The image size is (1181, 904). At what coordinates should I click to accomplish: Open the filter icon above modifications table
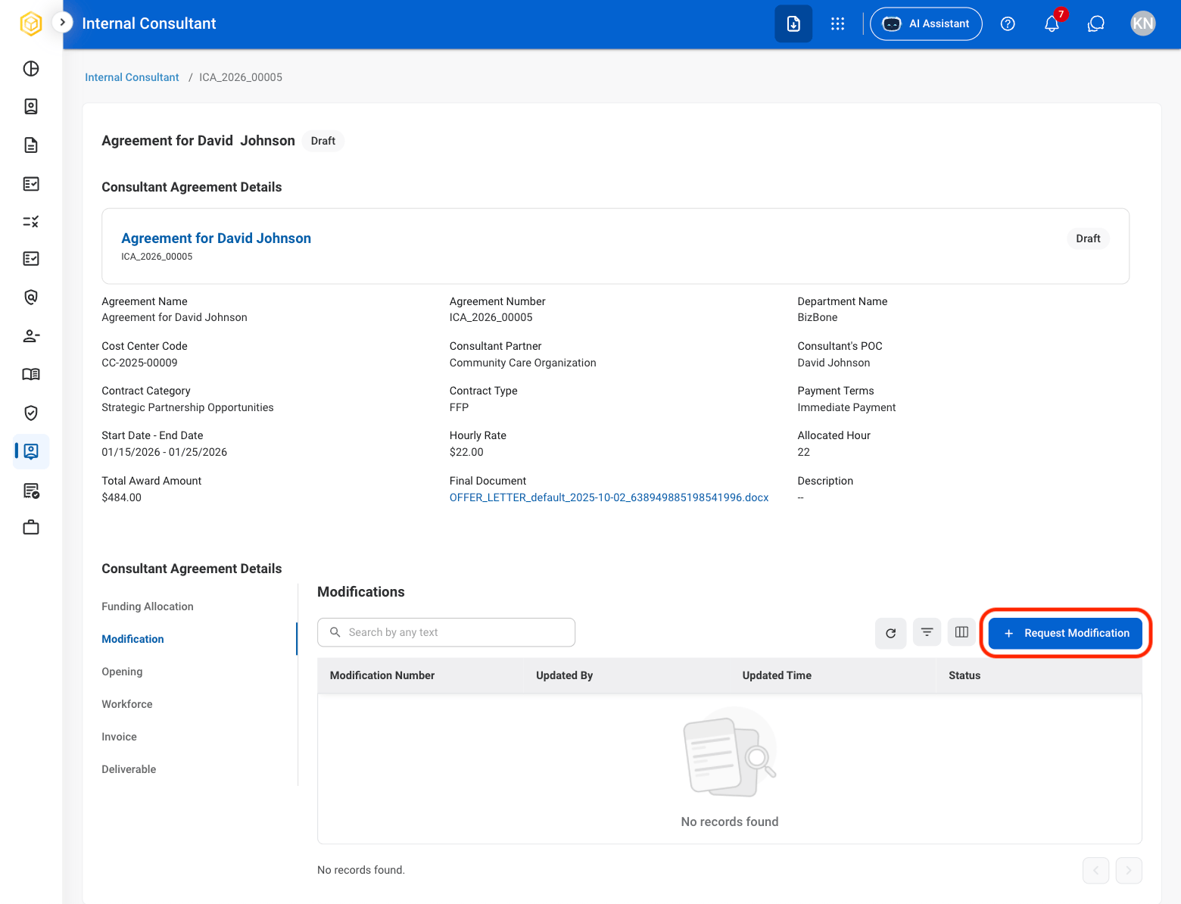click(927, 632)
